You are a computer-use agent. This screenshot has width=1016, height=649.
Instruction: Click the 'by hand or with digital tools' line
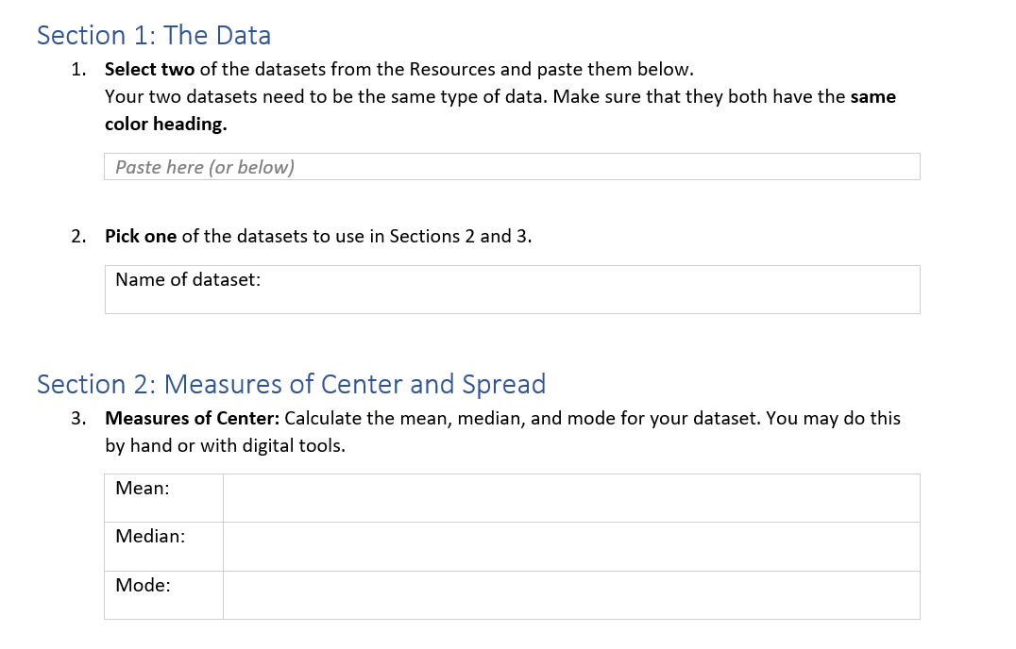pos(225,445)
